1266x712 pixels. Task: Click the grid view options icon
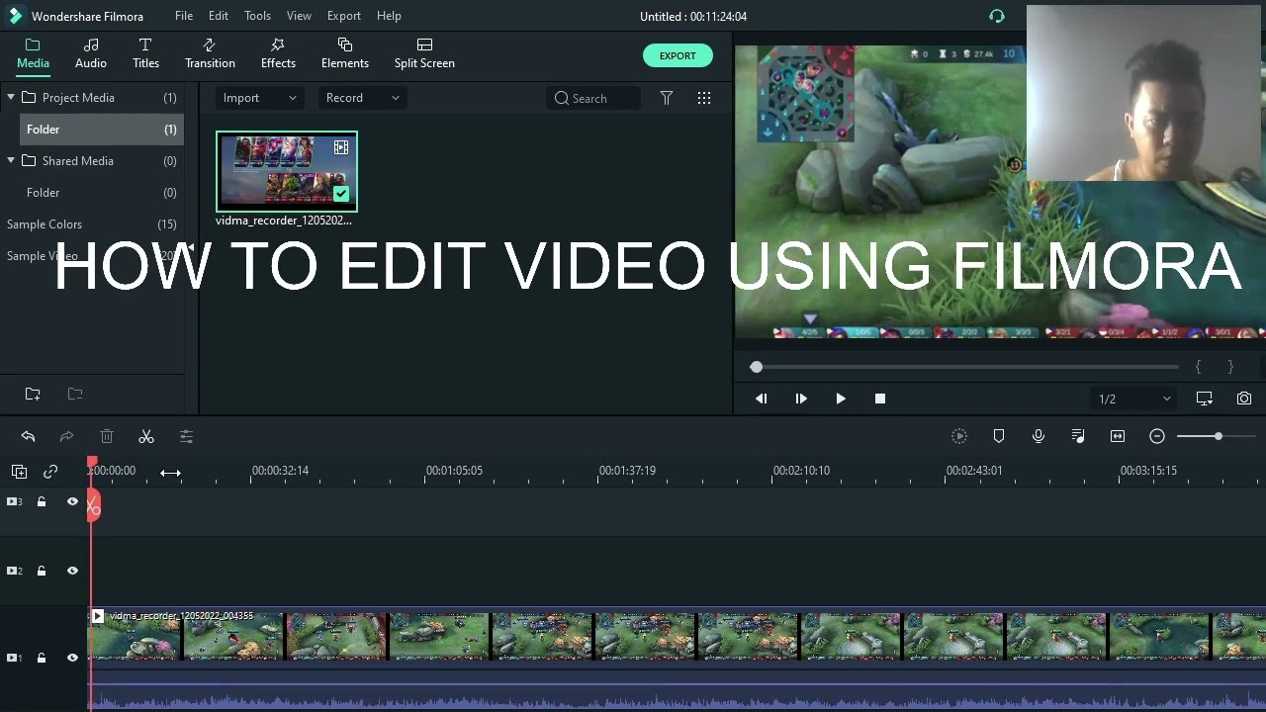point(704,98)
